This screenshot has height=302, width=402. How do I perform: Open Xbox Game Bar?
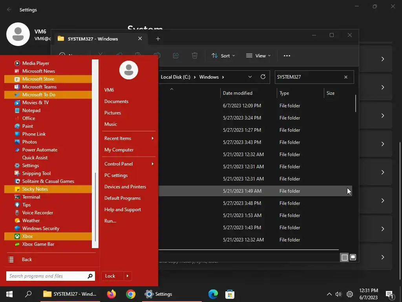[48, 244]
